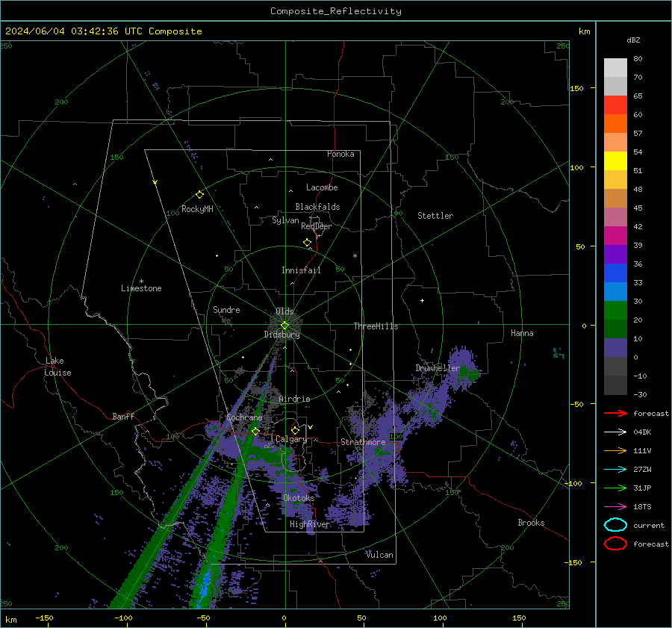The image size is (672, 628).
Task: Select the 65–70 dBZ gray swatch
Action: point(615,86)
